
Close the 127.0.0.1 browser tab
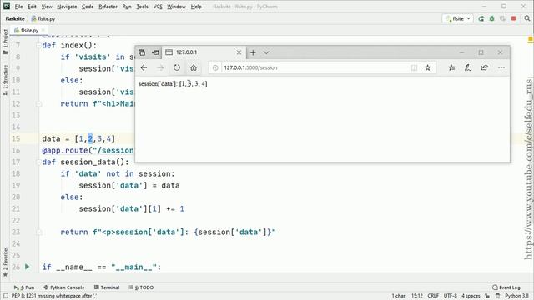tap(239, 52)
